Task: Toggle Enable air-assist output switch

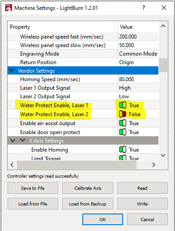Action: 123,123
